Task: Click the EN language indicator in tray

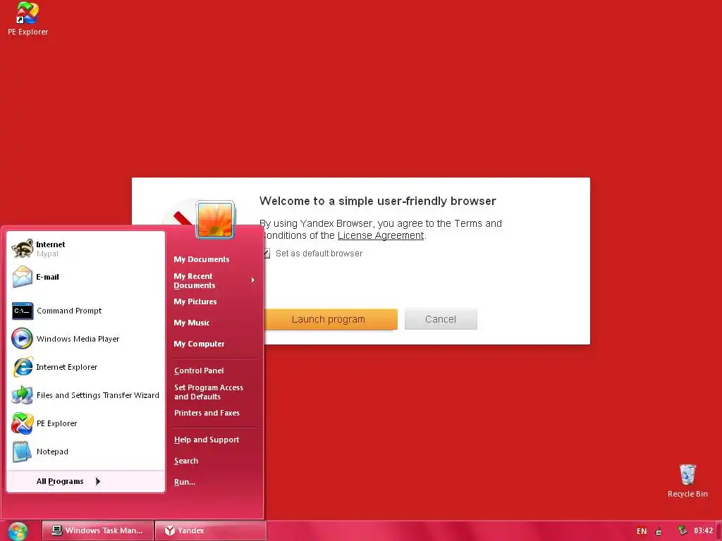Action: tap(642, 531)
